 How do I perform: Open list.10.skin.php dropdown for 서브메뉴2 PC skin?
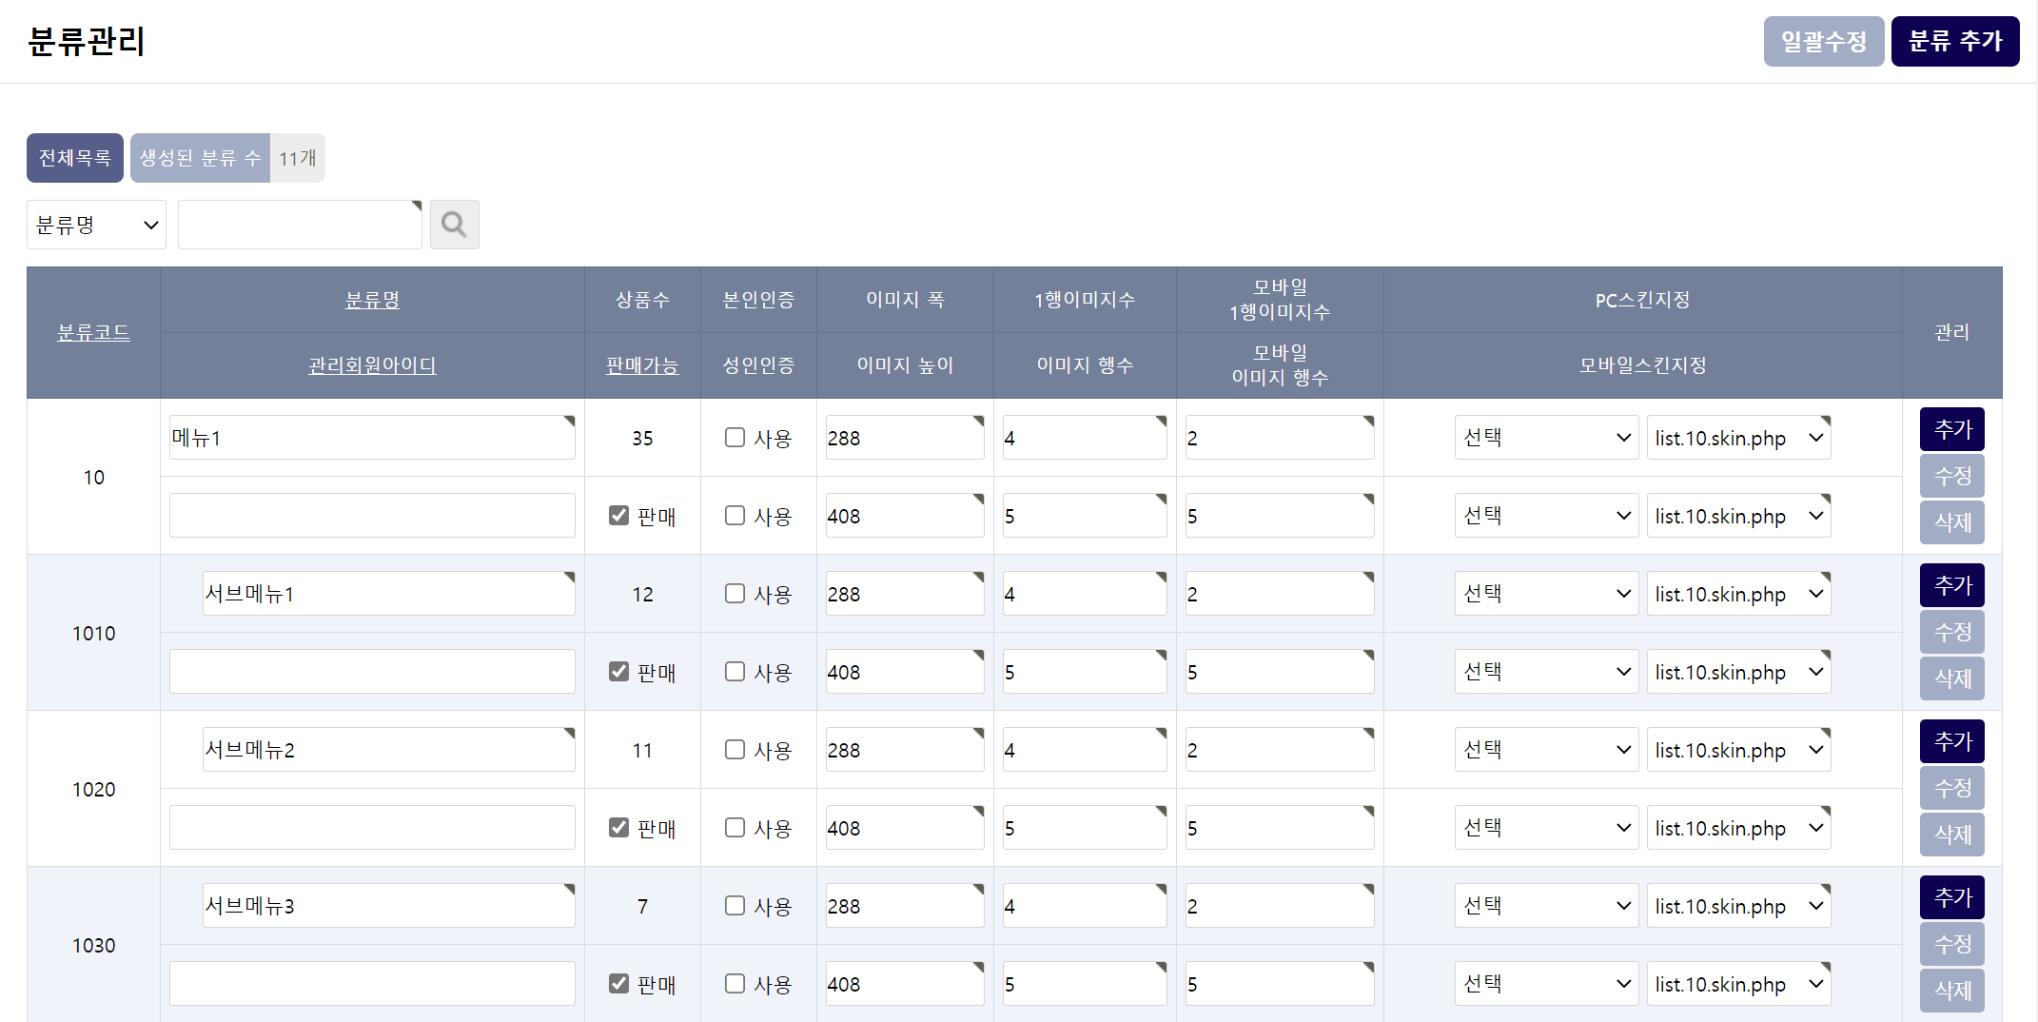pyautogui.click(x=1738, y=750)
